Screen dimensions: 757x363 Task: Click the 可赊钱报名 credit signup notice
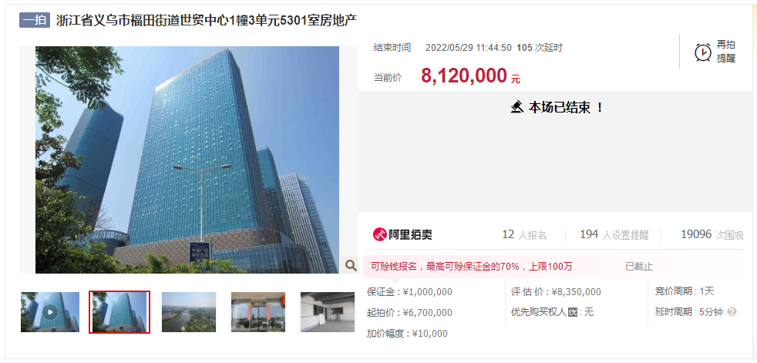[x=471, y=267]
